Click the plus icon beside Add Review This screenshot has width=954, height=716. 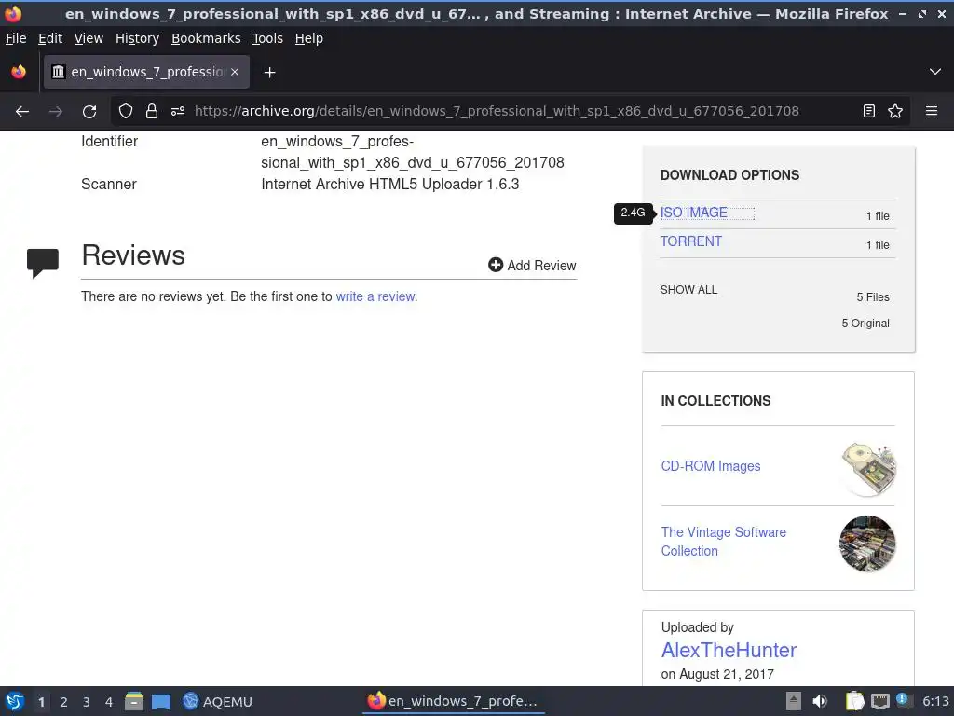pyautogui.click(x=496, y=265)
